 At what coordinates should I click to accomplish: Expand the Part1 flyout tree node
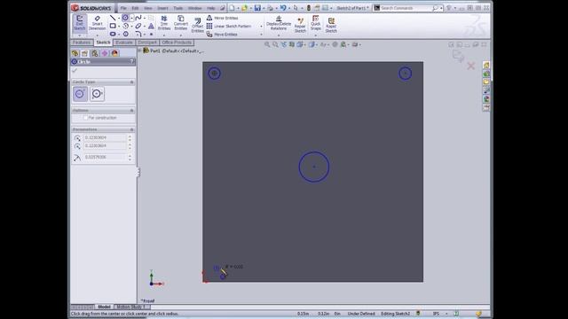click(139, 51)
